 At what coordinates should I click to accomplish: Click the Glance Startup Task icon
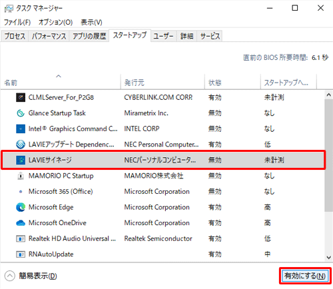(21, 113)
